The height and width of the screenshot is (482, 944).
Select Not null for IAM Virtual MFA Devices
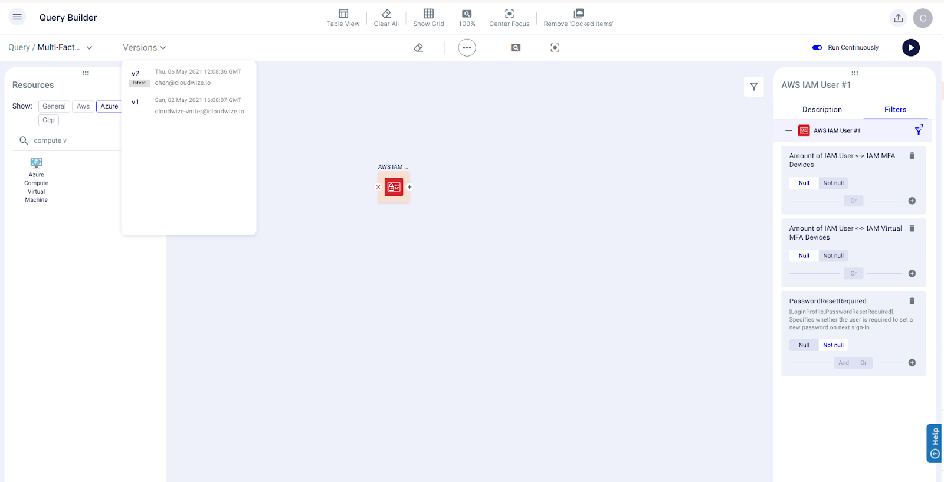tap(833, 255)
